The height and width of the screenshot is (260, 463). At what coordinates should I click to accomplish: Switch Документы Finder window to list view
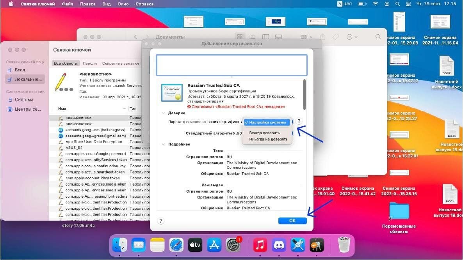252,37
